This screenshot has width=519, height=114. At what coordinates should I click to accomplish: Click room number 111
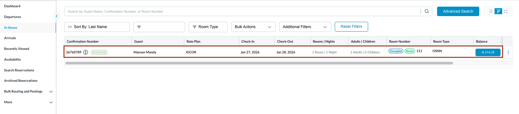[x=419, y=51]
